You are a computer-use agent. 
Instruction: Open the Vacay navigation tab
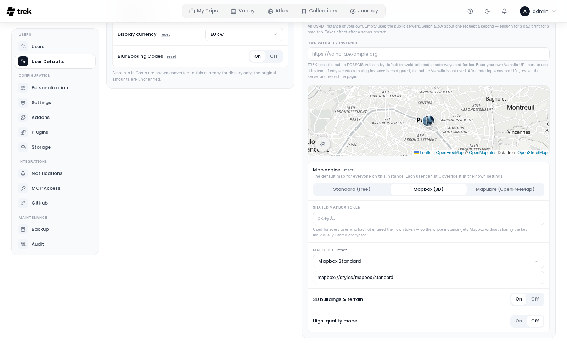click(243, 11)
